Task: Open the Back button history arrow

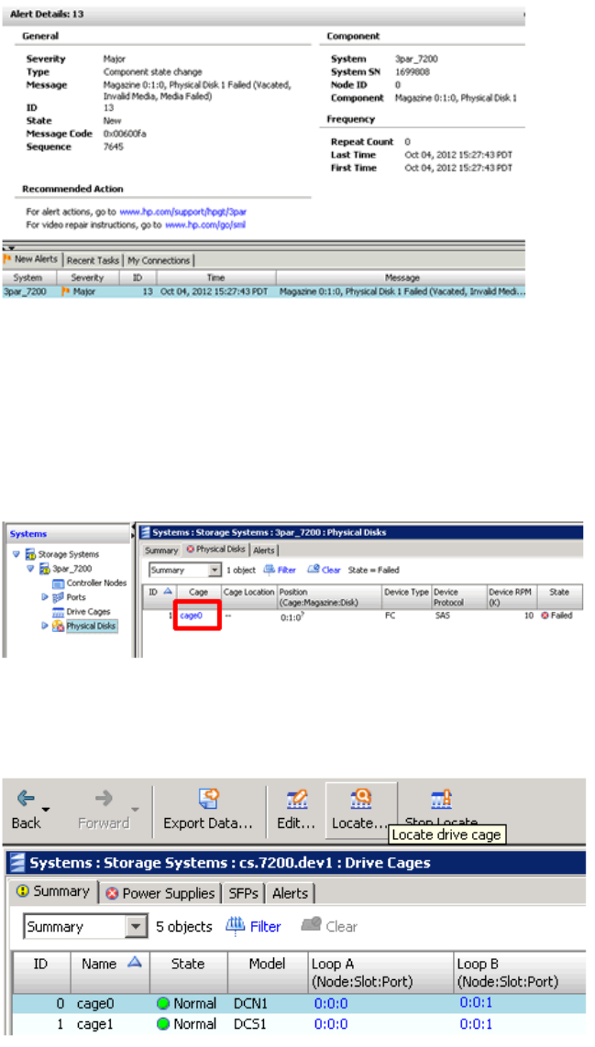Action: coord(46,809)
